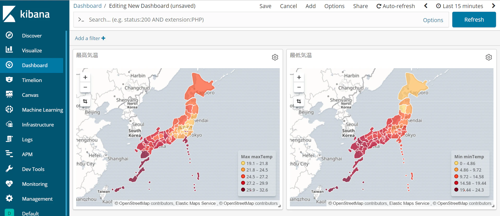500x216 pixels.
Task: Click the Monitoring heartbeat icon
Action: [x=9, y=183]
